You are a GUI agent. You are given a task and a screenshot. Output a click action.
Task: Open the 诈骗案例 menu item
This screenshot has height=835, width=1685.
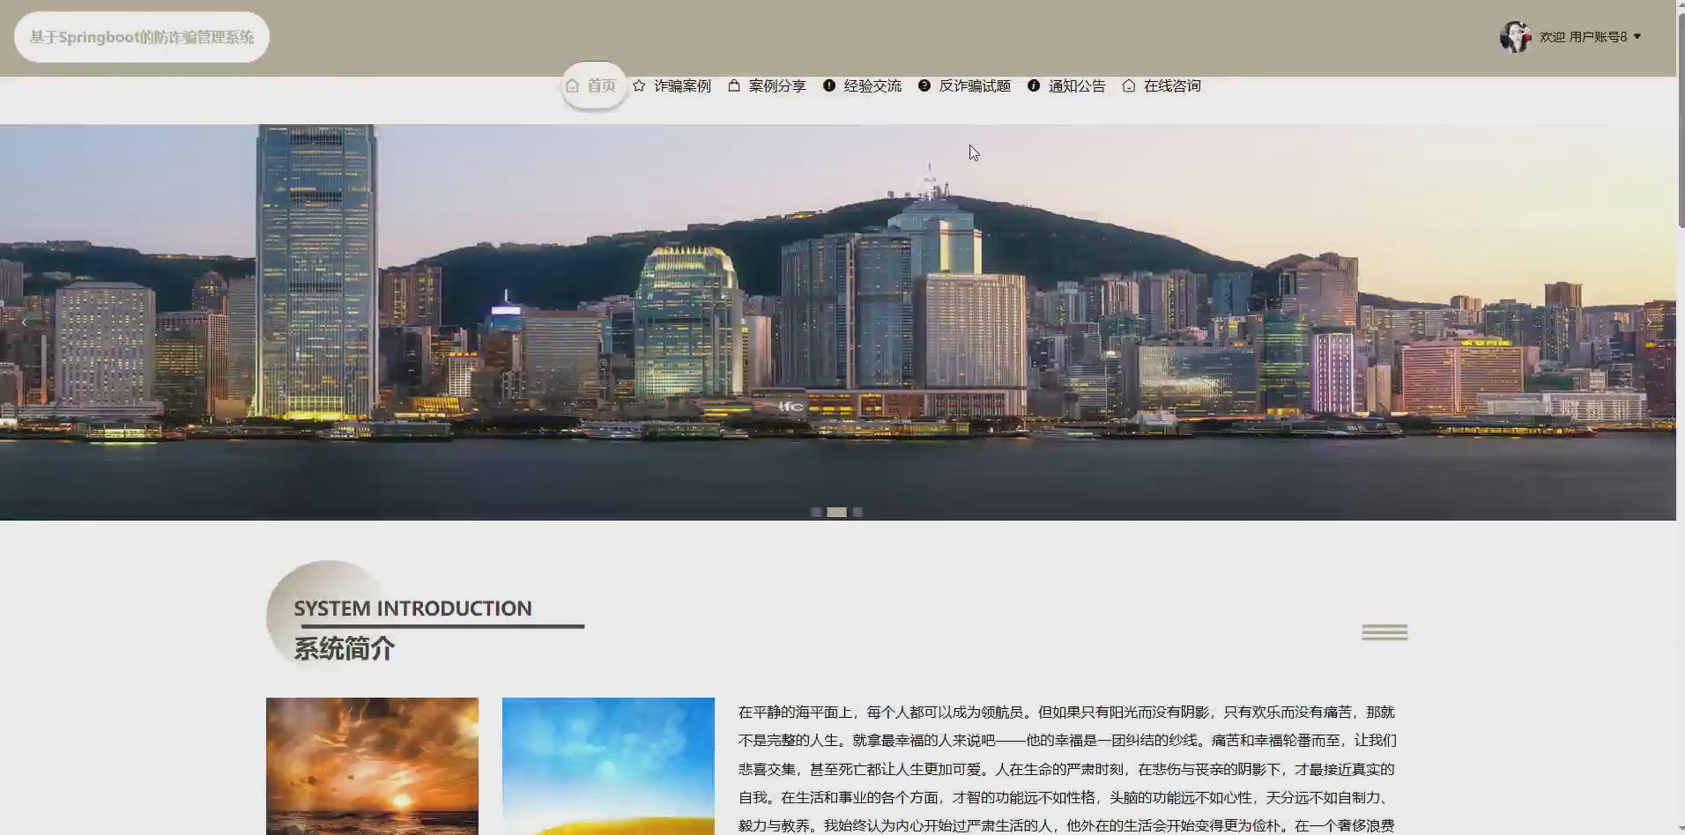coord(682,85)
